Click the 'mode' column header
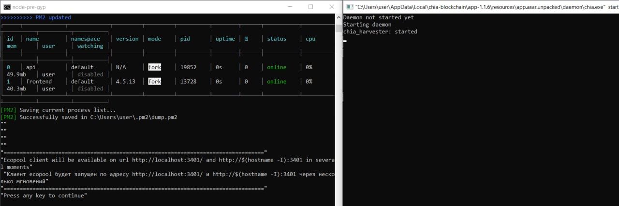Image resolution: width=619 pixels, height=206 pixels. tap(155, 39)
